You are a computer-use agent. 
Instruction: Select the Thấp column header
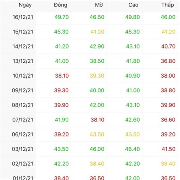pos(168,4)
